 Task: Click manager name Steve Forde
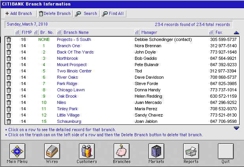[x=146, y=83]
